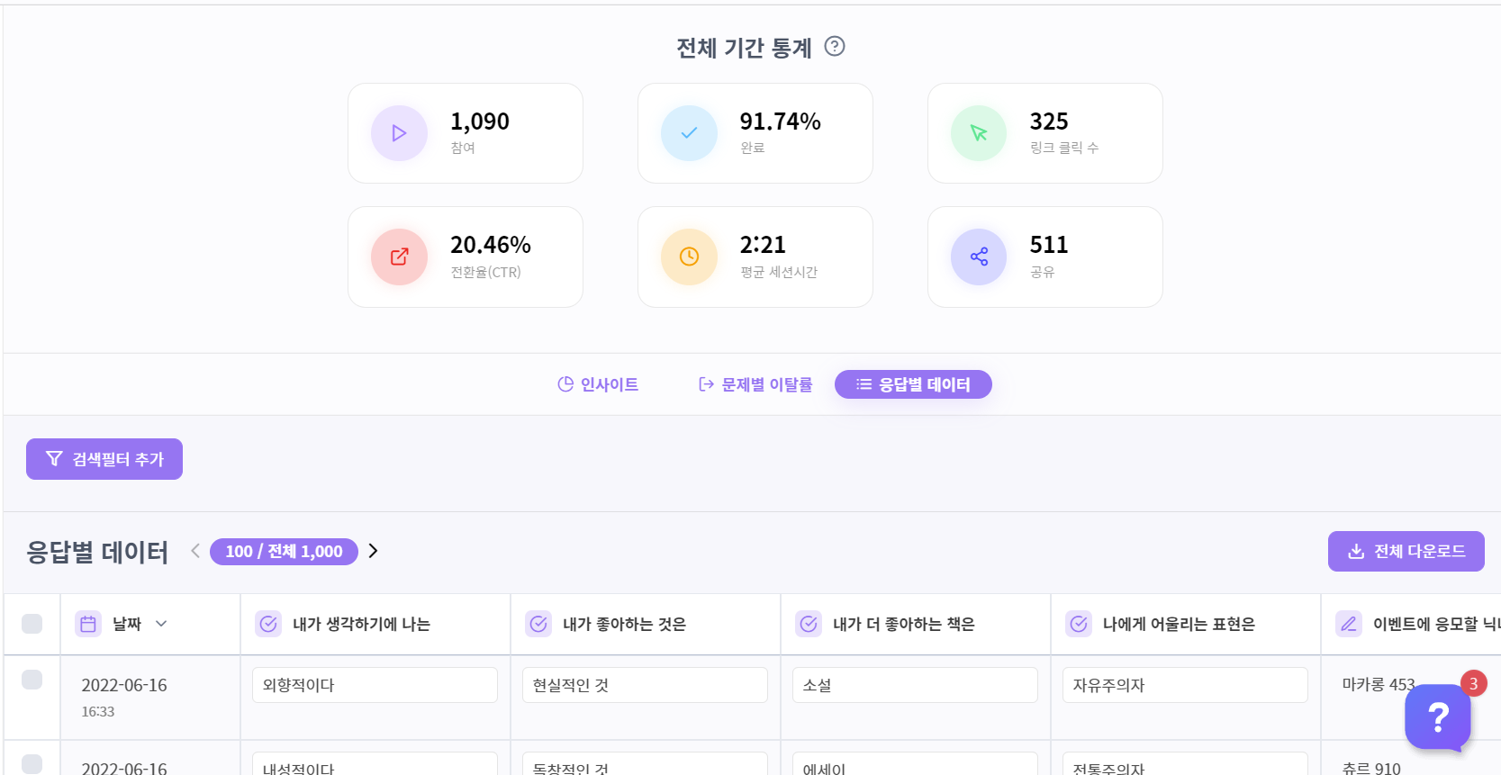Go to previous page of 응답별 데이터

tap(194, 551)
